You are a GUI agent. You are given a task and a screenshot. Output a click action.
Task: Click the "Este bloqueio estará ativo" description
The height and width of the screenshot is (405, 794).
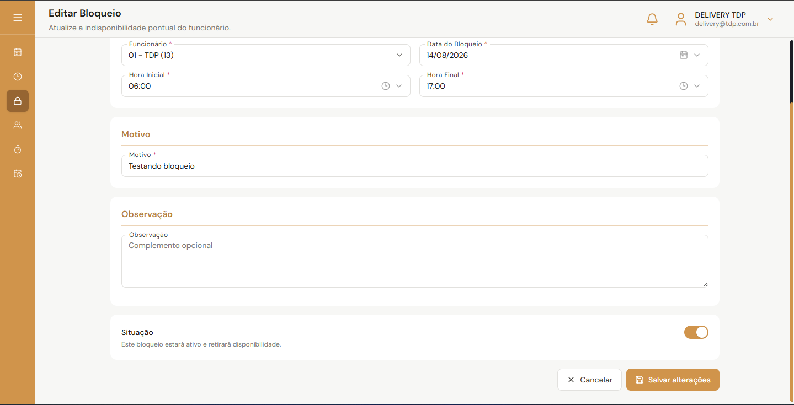201,344
